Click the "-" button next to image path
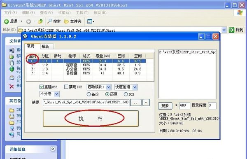 click(146, 103)
